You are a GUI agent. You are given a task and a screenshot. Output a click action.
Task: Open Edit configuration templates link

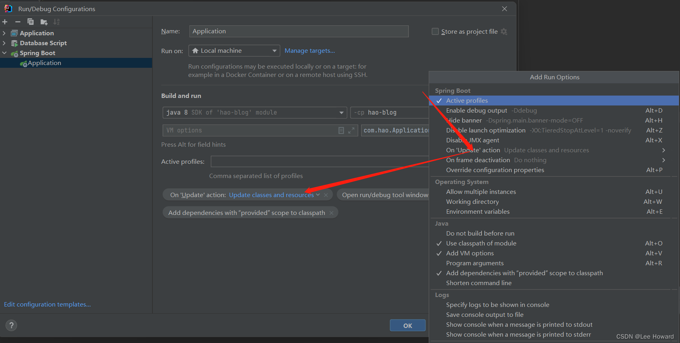[x=47, y=305]
